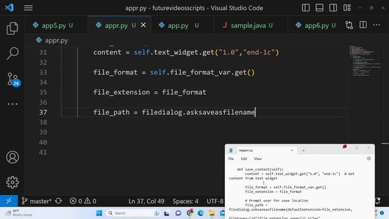This screenshot has height=219, width=389.
Task: Open changes compare icon in editor toolbar
Action: [x=349, y=25]
